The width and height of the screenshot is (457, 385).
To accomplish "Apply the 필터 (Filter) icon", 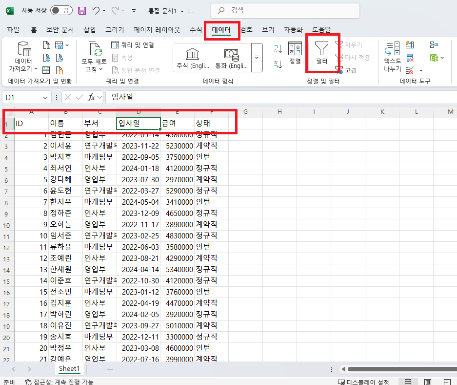I will point(322,51).
